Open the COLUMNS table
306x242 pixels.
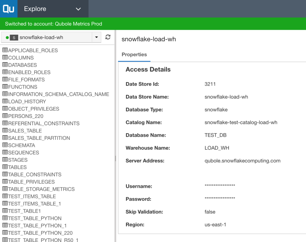[21, 58]
